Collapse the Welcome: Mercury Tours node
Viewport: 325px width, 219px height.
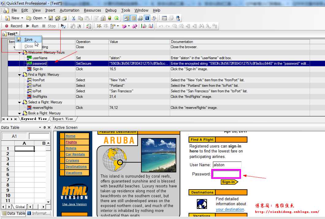click(x=20, y=53)
